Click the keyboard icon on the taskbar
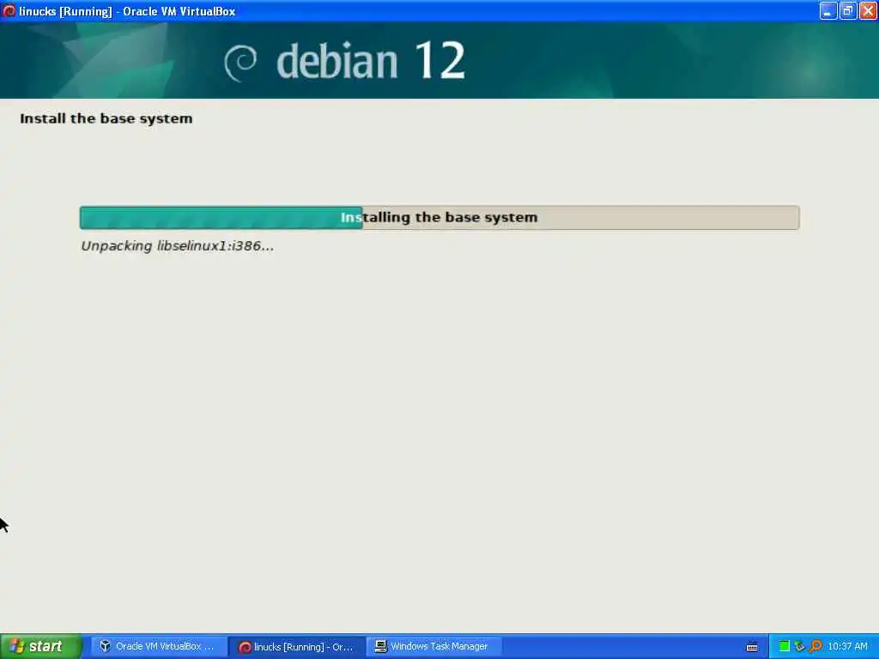The width and height of the screenshot is (879, 659). (752, 647)
